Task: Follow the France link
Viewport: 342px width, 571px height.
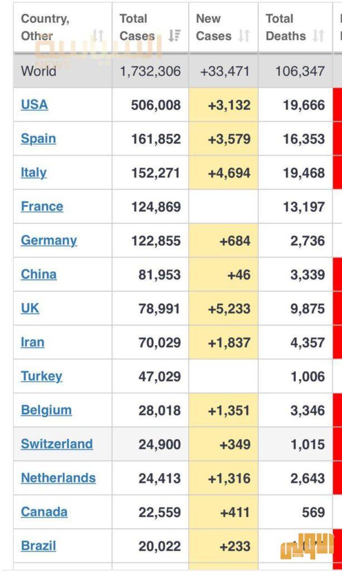Action: [x=42, y=207]
